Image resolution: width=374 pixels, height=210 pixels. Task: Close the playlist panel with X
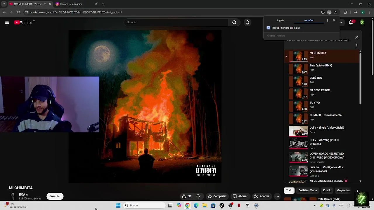point(357,37)
